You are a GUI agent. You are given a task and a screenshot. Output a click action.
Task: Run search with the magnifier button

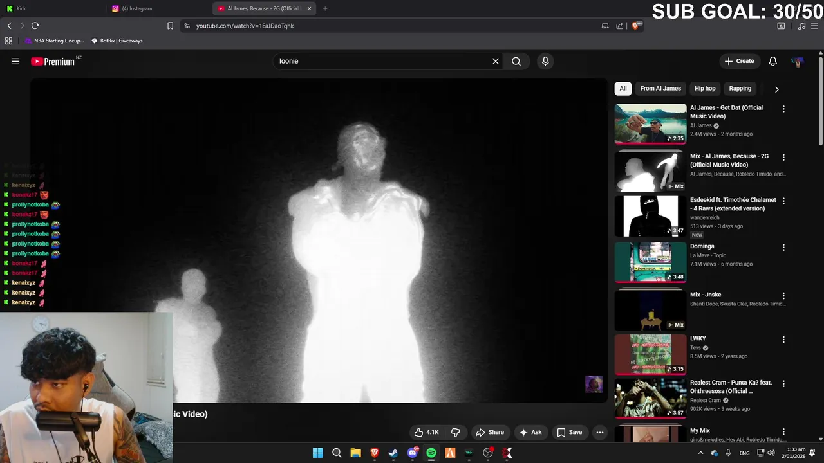[516, 61]
